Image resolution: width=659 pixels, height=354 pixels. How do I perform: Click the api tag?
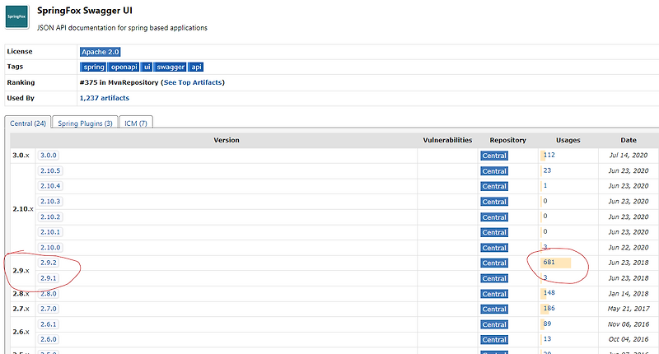196,67
